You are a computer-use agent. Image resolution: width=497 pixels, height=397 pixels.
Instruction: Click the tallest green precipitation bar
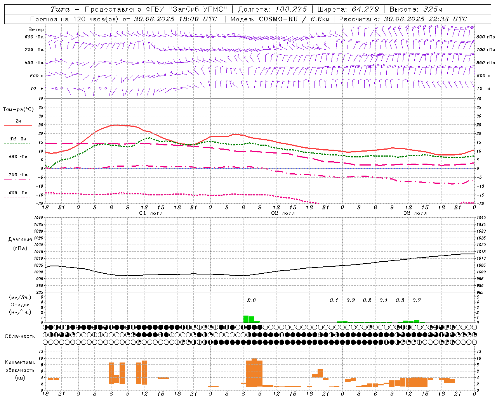click(246, 319)
